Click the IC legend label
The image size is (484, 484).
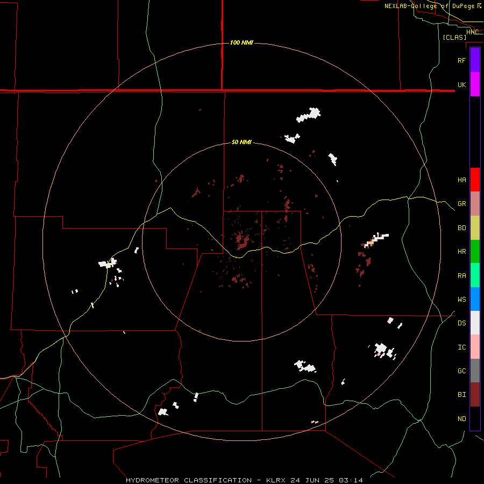click(x=461, y=347)
